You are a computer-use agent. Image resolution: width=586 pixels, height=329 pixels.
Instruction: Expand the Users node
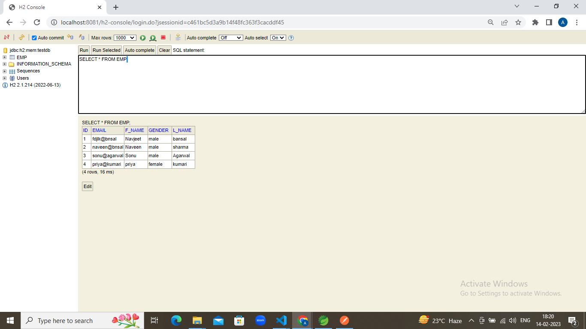tap(5, 78)
